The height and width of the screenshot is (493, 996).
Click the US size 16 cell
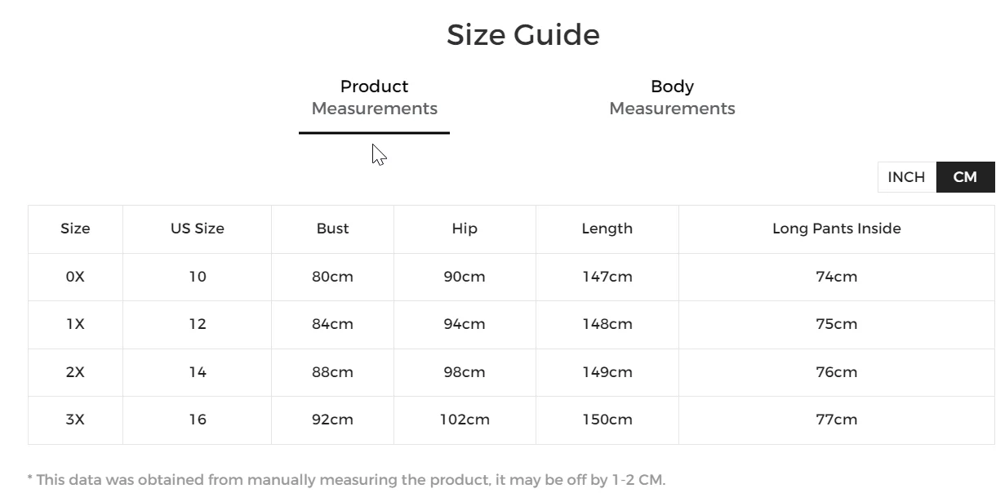197,420
